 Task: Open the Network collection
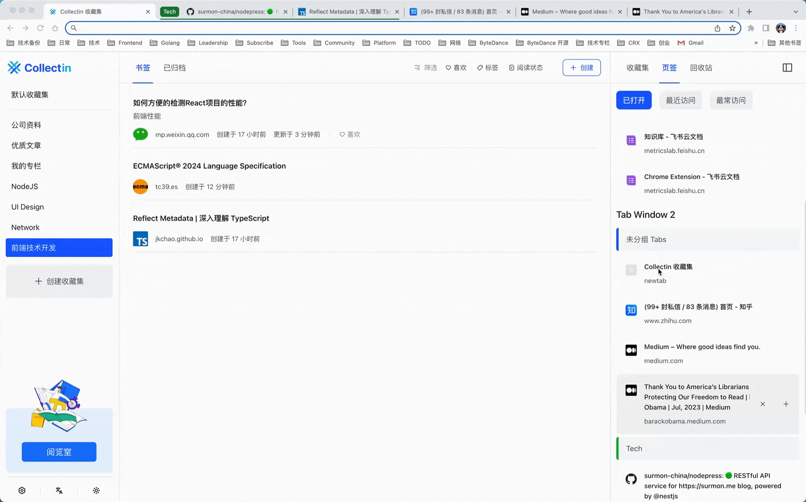pos(59,228)
